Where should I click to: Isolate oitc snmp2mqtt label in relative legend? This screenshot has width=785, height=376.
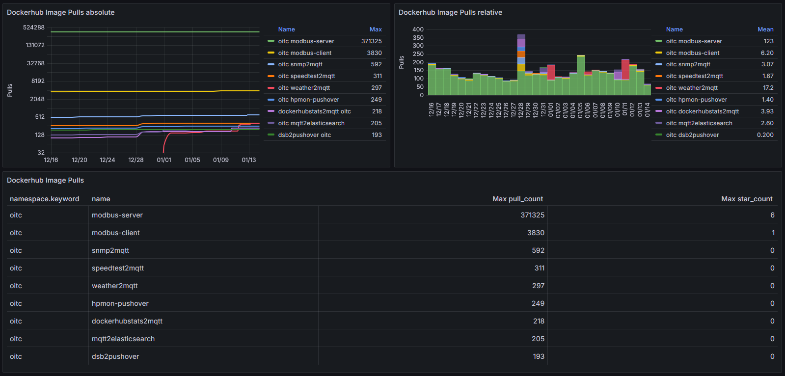[688, 64]
